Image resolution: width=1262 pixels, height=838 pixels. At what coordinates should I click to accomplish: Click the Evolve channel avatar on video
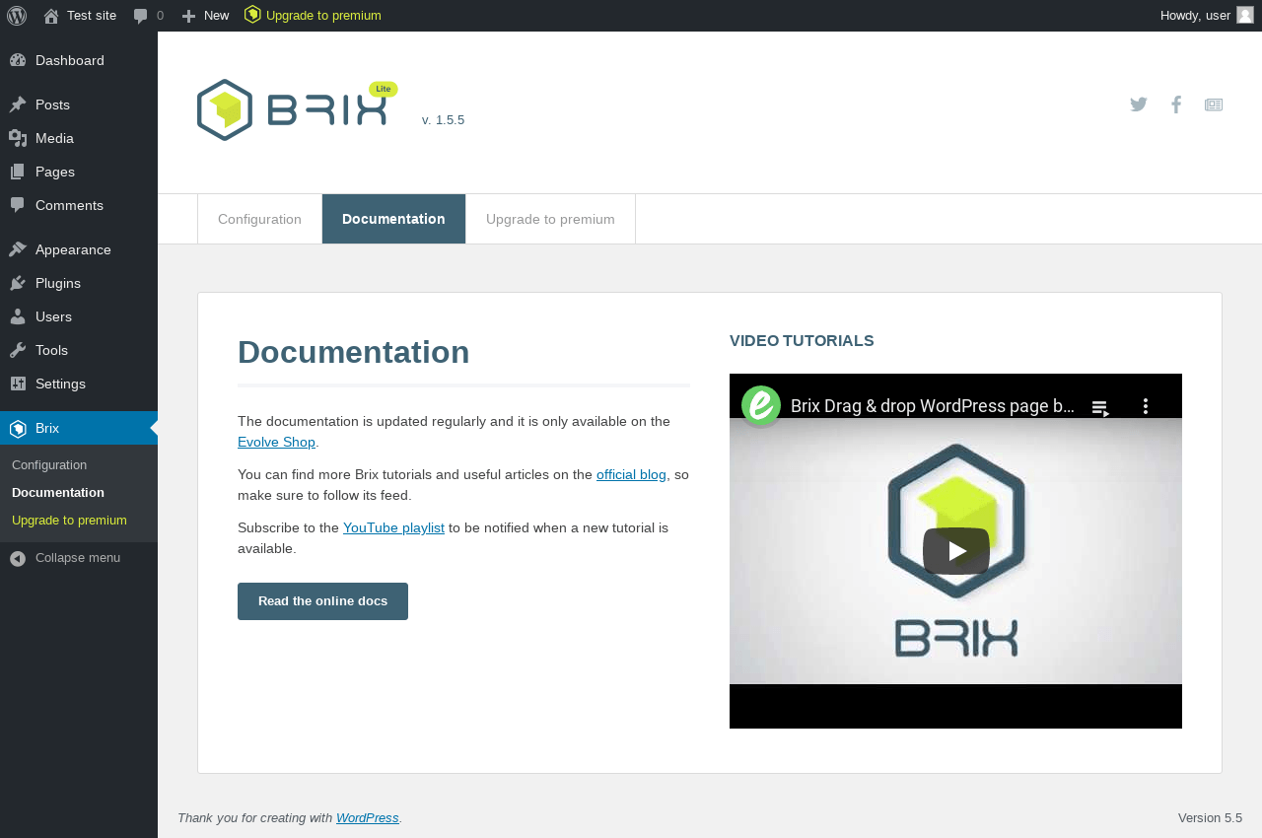[x=761, y=405]
